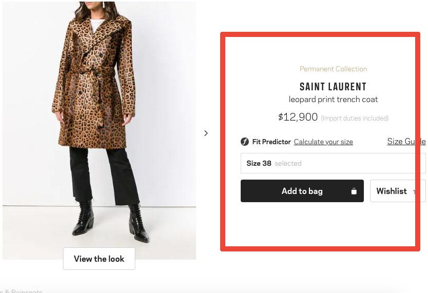Click the Fit Predictor round logo icon
Viewport: 428px width, 293px height.
coord(245,142)
